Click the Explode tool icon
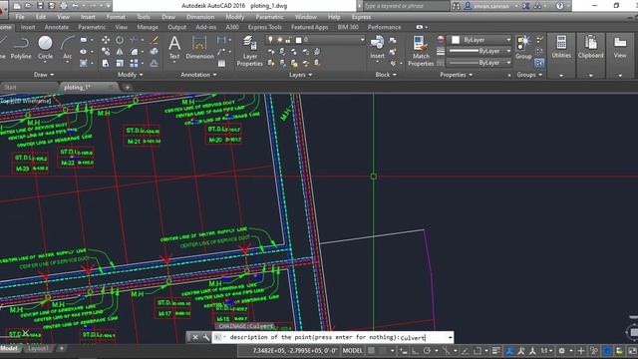The height and width of the screenshot is (359, 638). tap(155, 52)
